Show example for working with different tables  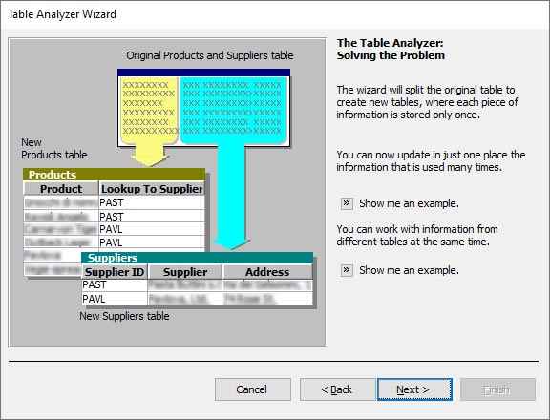347,270
